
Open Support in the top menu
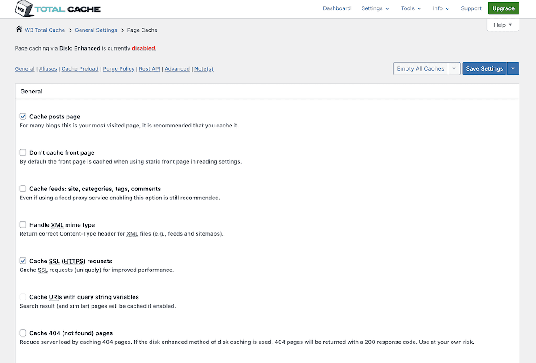[471, 8]
